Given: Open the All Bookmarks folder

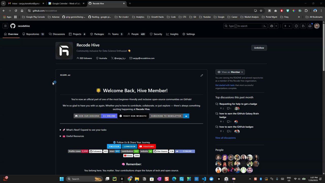Looking at the screenshot, I should point(314,17).
